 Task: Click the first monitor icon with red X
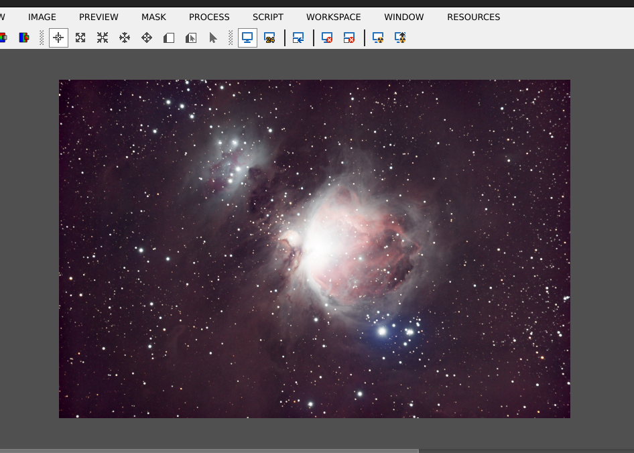[327, 38]
